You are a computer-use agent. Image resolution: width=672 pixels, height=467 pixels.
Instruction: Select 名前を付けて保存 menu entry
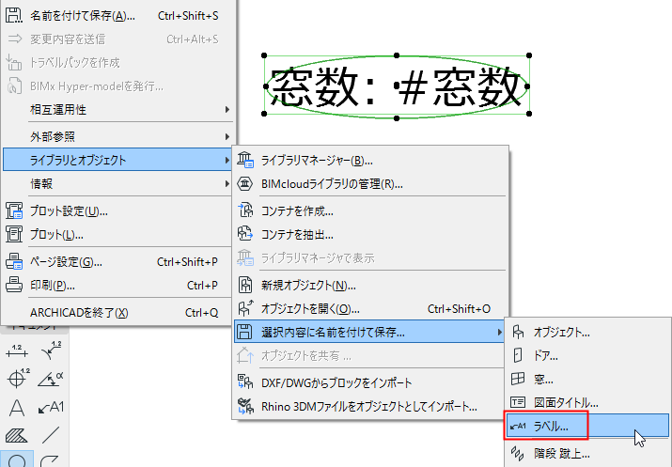(x=117, y=16)
